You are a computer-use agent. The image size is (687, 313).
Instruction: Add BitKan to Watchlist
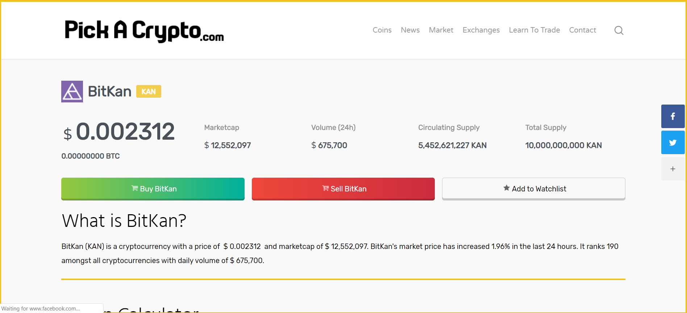point(534,189)
